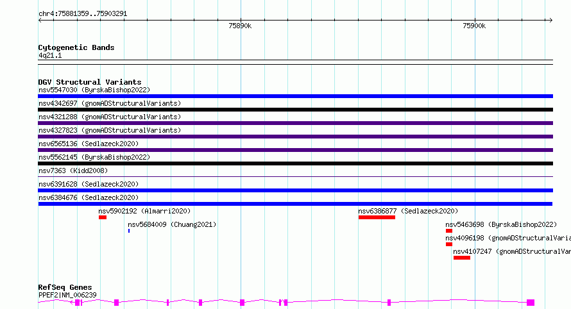
Task: Click the right arrowhead of the ruler
Action: point(551,21)
